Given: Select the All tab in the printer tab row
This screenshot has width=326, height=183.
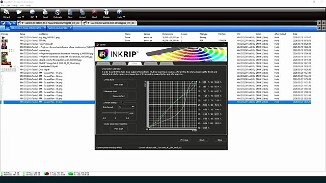Looking at the screenshot, I should click(x=12, y=23).
